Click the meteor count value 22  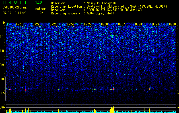tap(41, 13)
